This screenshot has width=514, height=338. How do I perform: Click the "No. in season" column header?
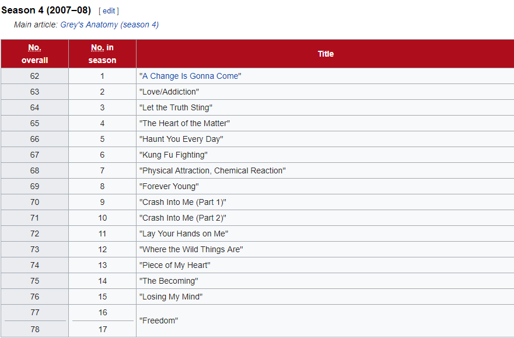[102, 54]
